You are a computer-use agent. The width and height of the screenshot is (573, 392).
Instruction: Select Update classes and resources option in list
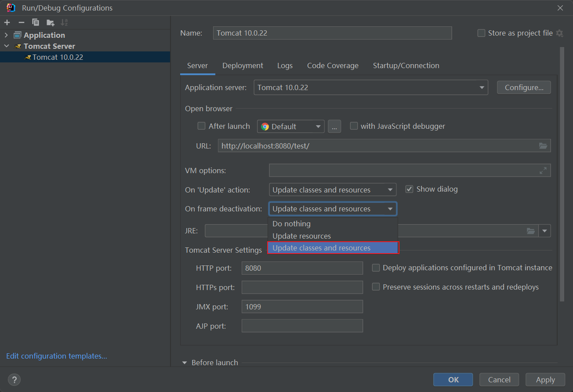pyautogui.click(x=333, y=248)
